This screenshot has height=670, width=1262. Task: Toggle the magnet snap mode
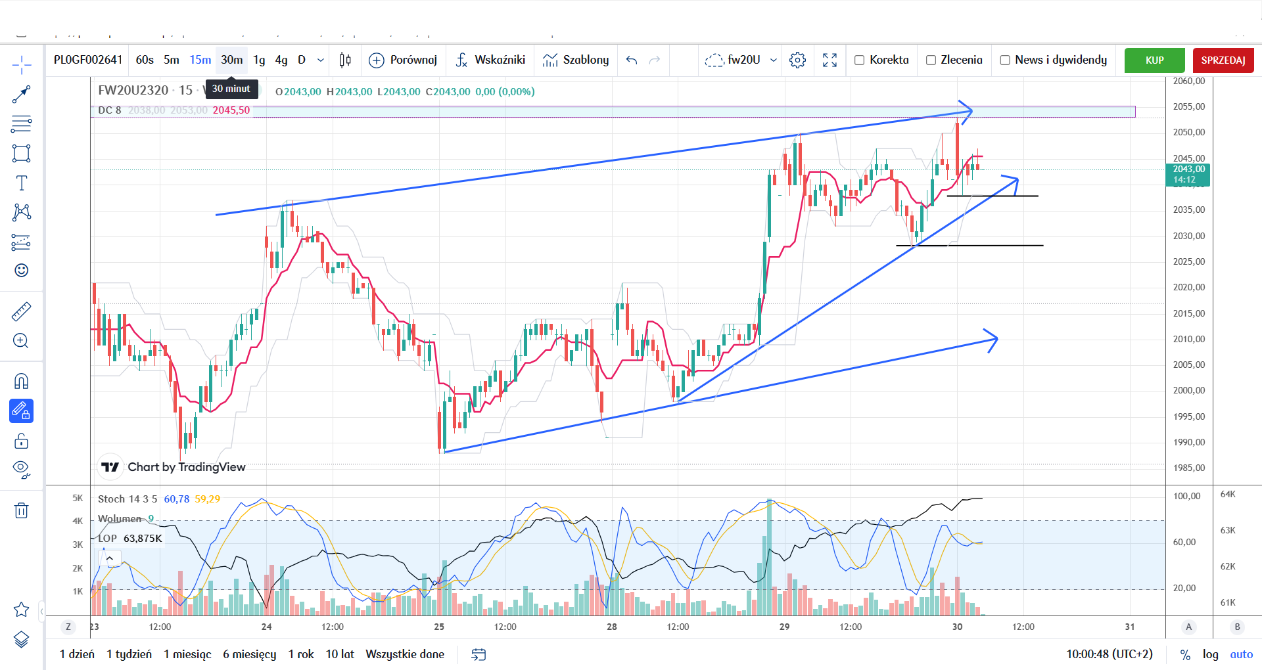pos(21,382)
